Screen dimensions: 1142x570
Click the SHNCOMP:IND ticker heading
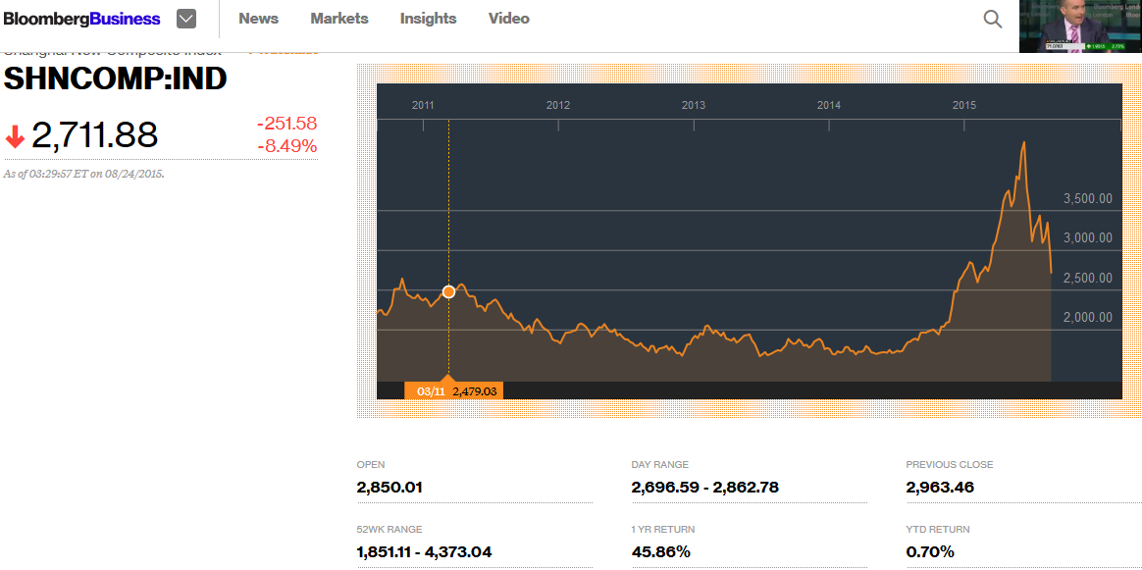116,78
